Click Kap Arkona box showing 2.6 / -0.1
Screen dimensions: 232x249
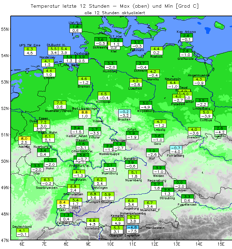click(187, 38)
